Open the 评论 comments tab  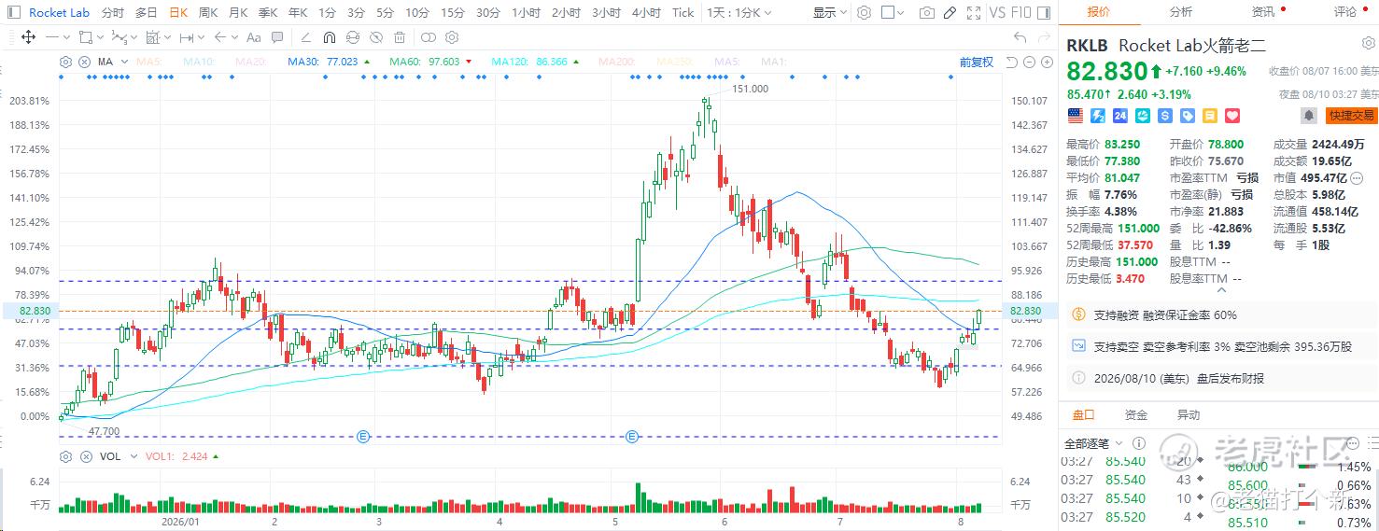[x=1345, y=11]
